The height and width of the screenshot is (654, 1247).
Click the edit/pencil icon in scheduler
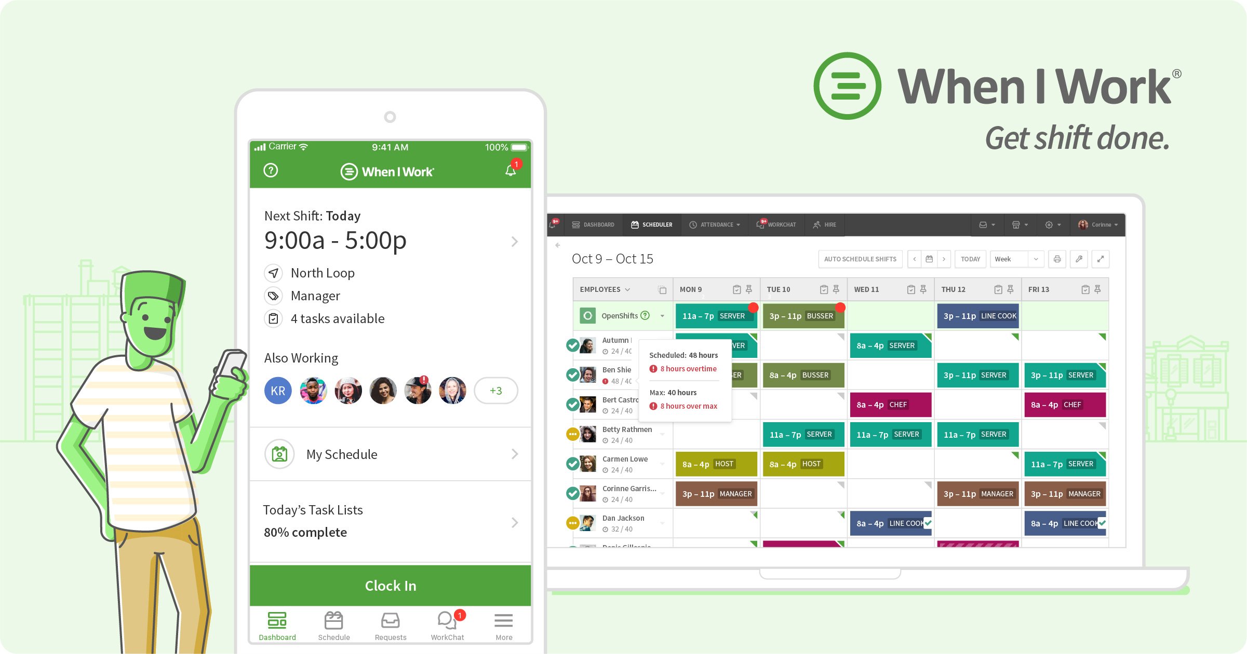(1080, 259)
